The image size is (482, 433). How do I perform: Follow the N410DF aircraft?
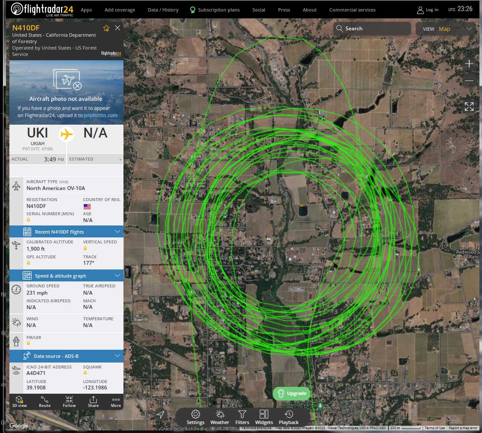69,401
